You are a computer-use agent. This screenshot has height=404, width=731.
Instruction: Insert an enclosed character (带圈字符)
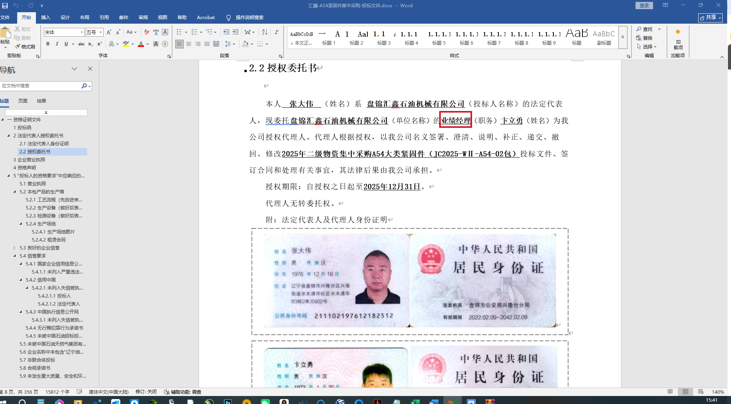tap(165, 44)
